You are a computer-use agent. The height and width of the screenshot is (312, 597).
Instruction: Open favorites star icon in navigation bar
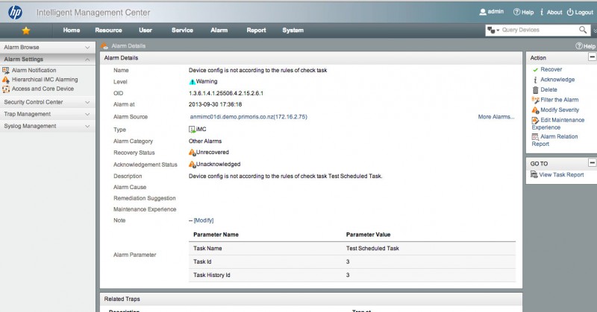(26, 31)
